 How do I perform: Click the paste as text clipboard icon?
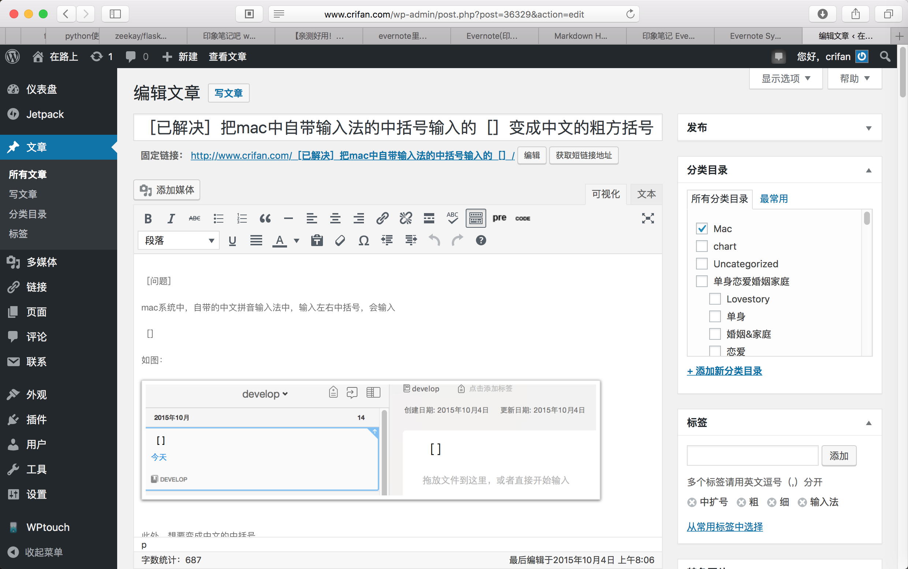317,241
